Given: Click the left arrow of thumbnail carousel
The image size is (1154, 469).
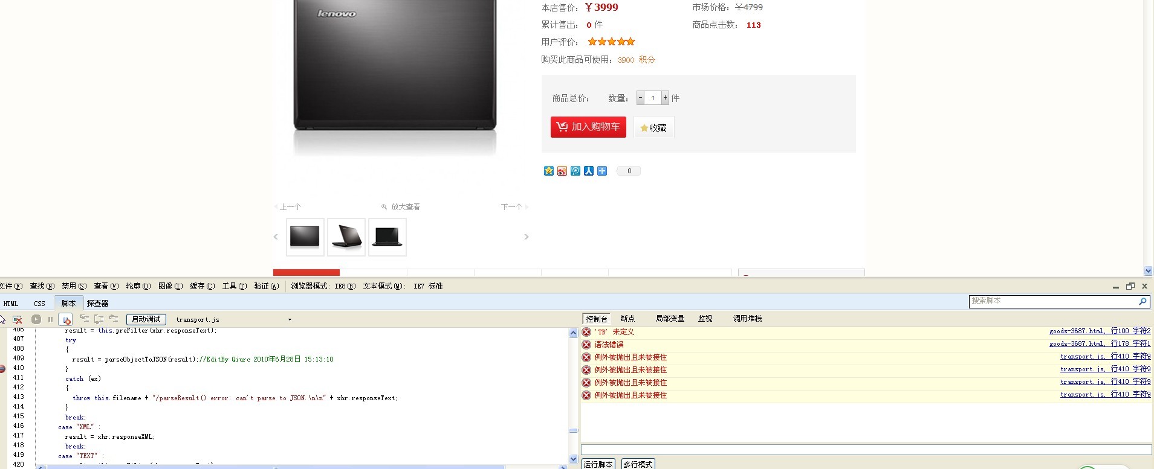Looking at the screenshot, I should coord(276,237).
